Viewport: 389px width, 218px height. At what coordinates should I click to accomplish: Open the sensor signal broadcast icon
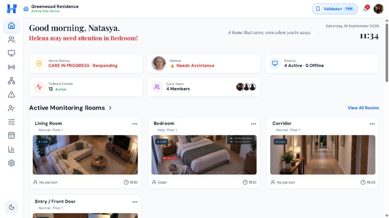(x=12, y=67)
